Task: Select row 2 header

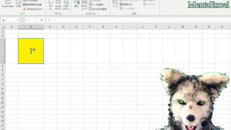Action: click(x=3, y=36)
